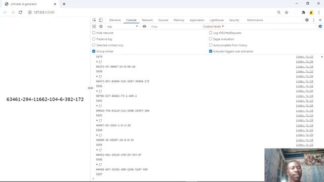Expand the array logged below 5681
The width and height of the screenshot is (324, 182).
(x=97, y=91)
